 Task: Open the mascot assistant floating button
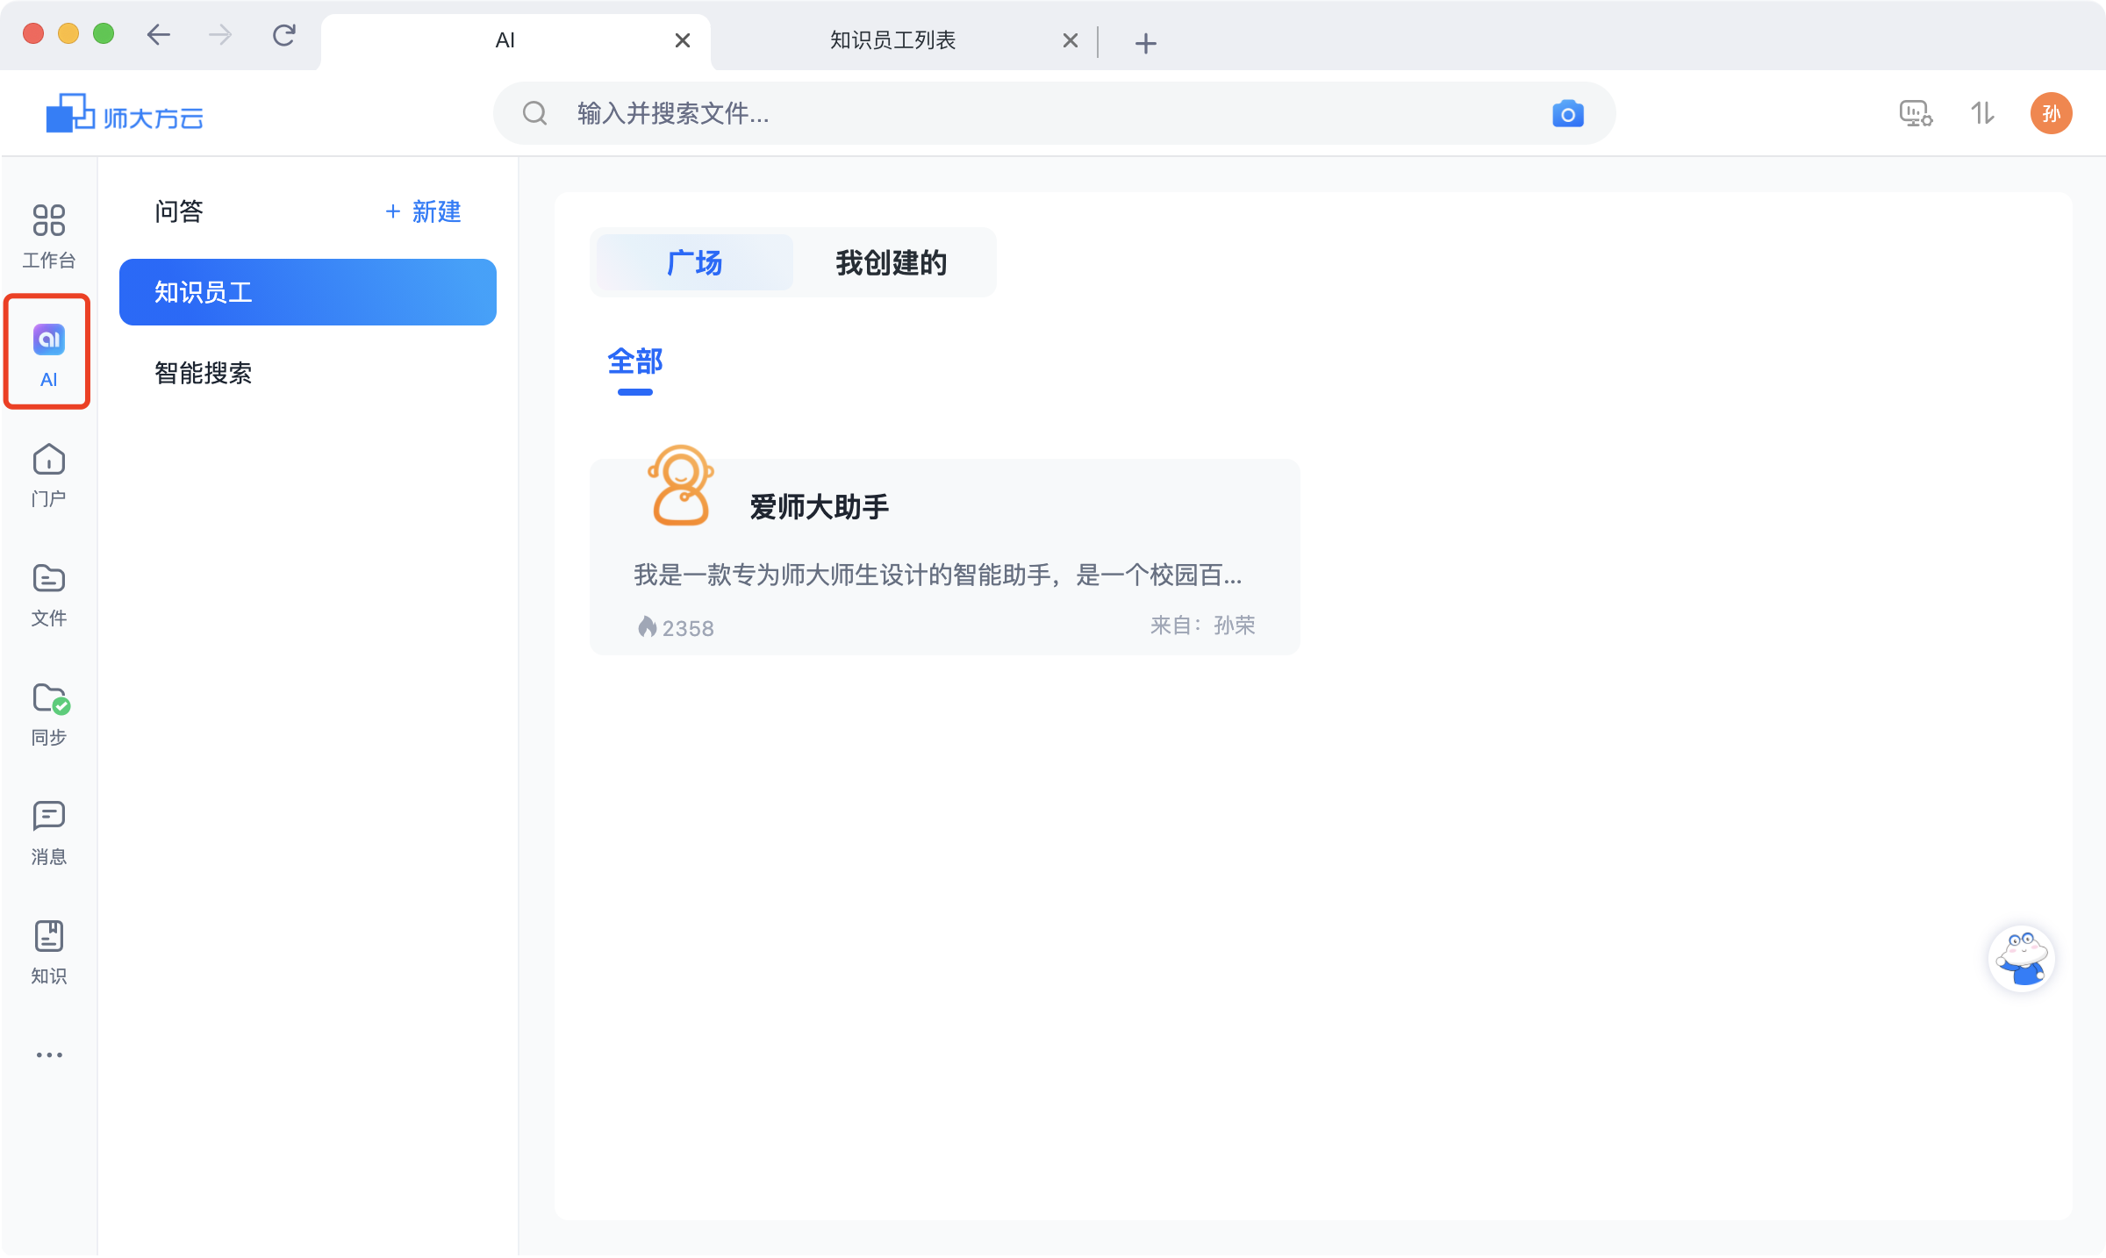pyautogui.click(x=2021, y=958)
